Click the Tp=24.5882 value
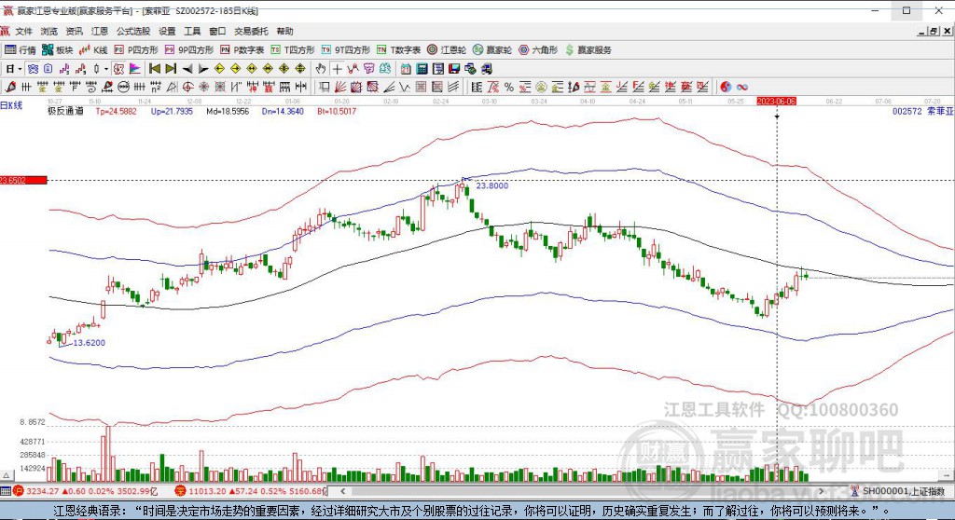Image resolution: width=955 pixels, height=520 pixels. [117, 112]
